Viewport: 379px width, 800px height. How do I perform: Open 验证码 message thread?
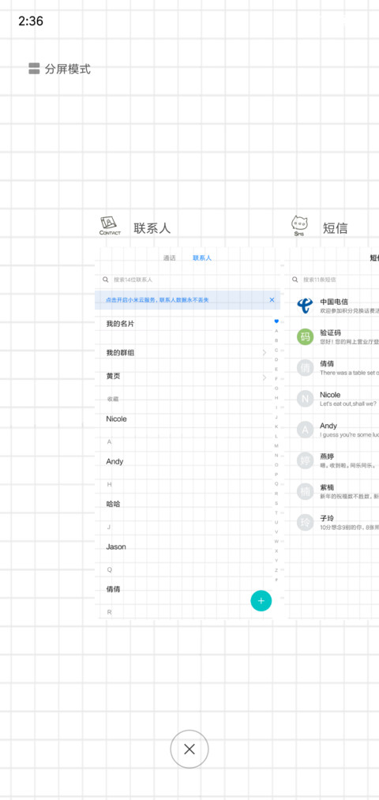[x=334, y=336]
